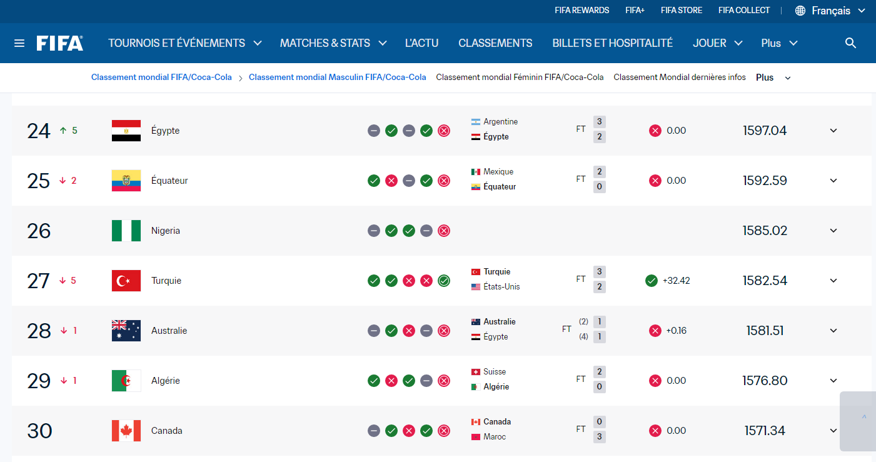Viewport: 876px width, 462px height.
Task: Open the search magnifier icon
Action: click(x=850, y=43)
